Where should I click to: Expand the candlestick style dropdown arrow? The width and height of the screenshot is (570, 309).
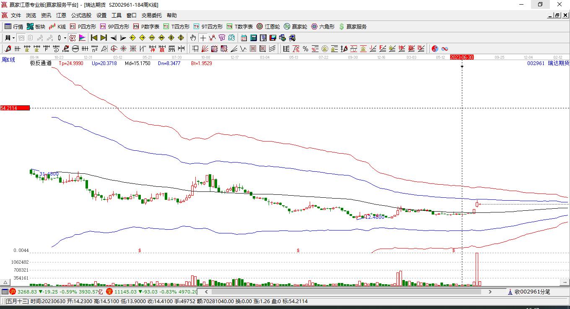pos(65,38)
